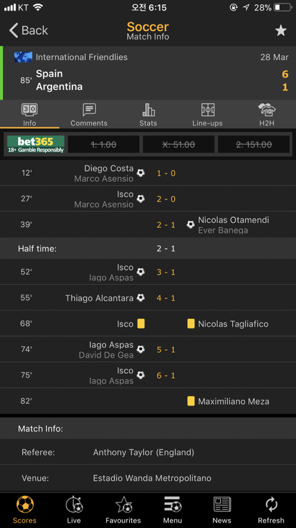Viewport: 296px width, 528px height.
Task: Tap the bet365 logo banner
Action: click(x=36, y=144)
